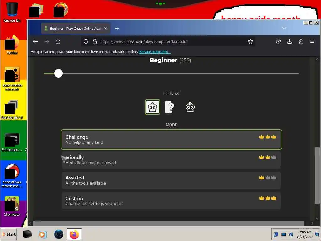Open the Firefox downloads panel
Image resolution: width=321 pixels, height=241 pixels.
(x=289, y=42)
